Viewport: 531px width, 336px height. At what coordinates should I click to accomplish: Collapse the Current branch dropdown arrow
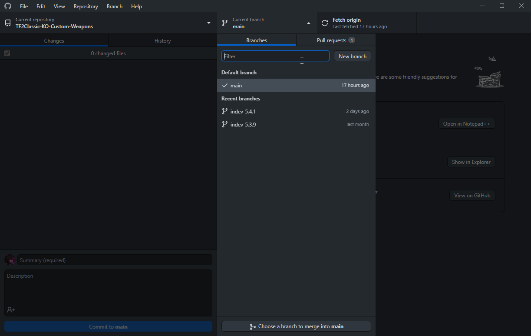point(309,23)
